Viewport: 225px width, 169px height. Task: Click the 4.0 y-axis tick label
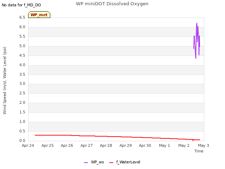click(22, 65)
